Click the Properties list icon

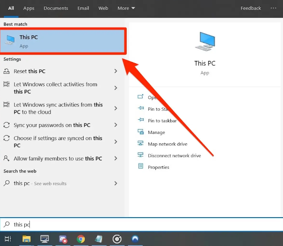coord(140,166)
